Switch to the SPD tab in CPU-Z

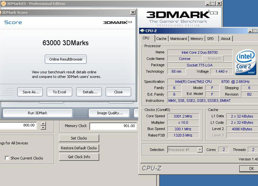[212, 39]
